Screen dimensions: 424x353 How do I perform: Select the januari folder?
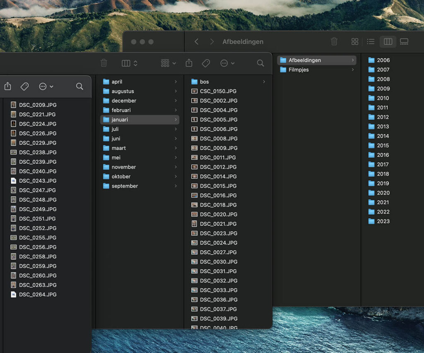120,120
